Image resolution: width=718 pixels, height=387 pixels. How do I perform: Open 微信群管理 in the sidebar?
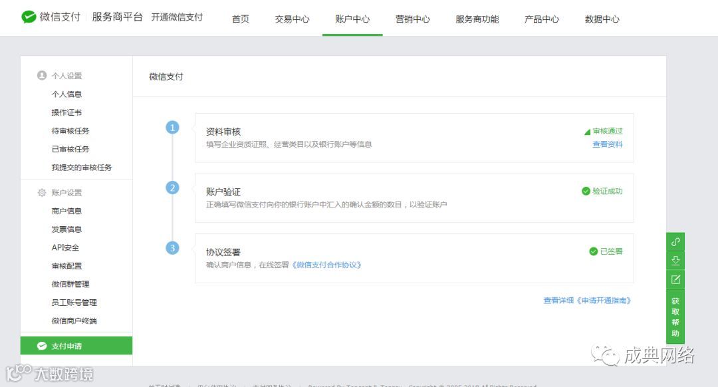tap(70, 284)
